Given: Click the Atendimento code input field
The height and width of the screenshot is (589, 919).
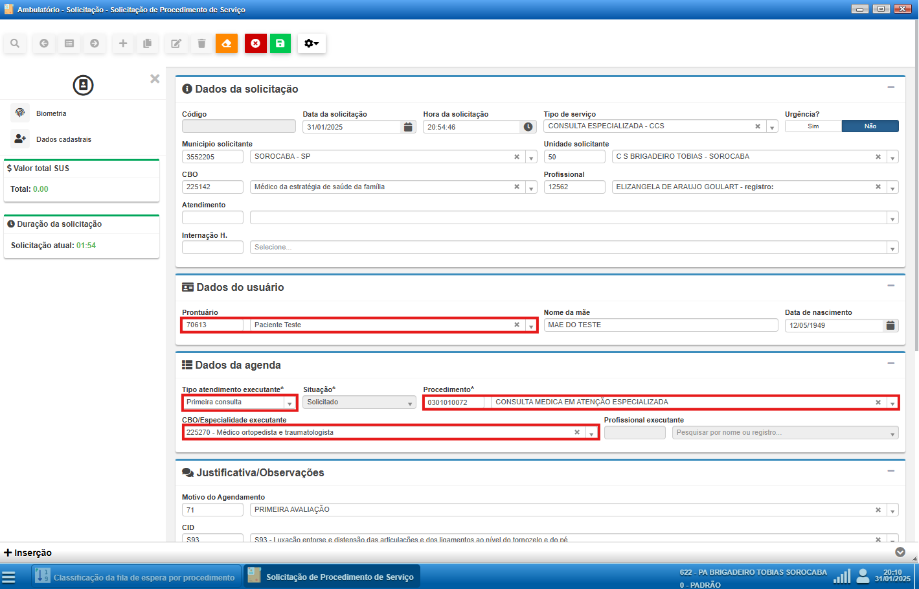Looking at the screenshot, I should coord(212,218).
